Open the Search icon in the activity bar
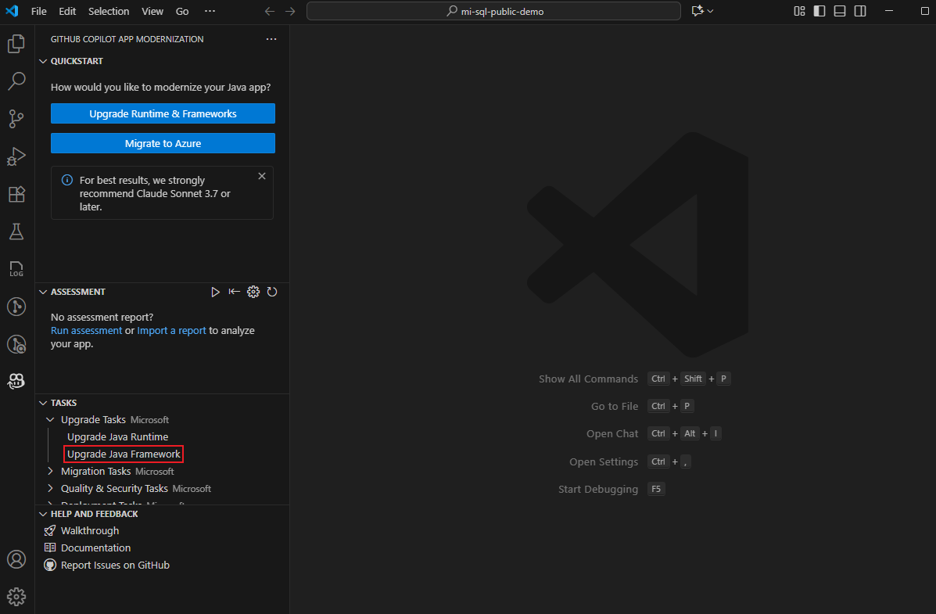This screenshot has width=936, height=614. 16,81
